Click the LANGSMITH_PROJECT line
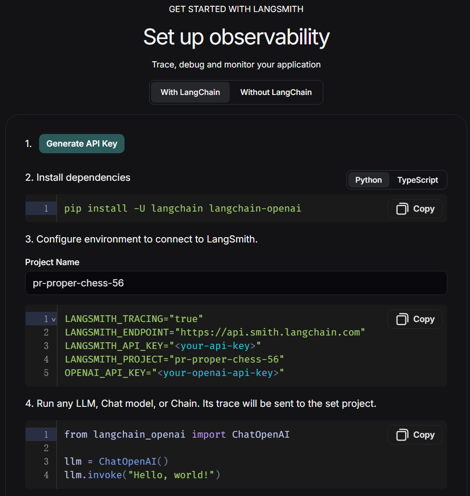Viewport: 470px width, 496px height. coord(174,360)
